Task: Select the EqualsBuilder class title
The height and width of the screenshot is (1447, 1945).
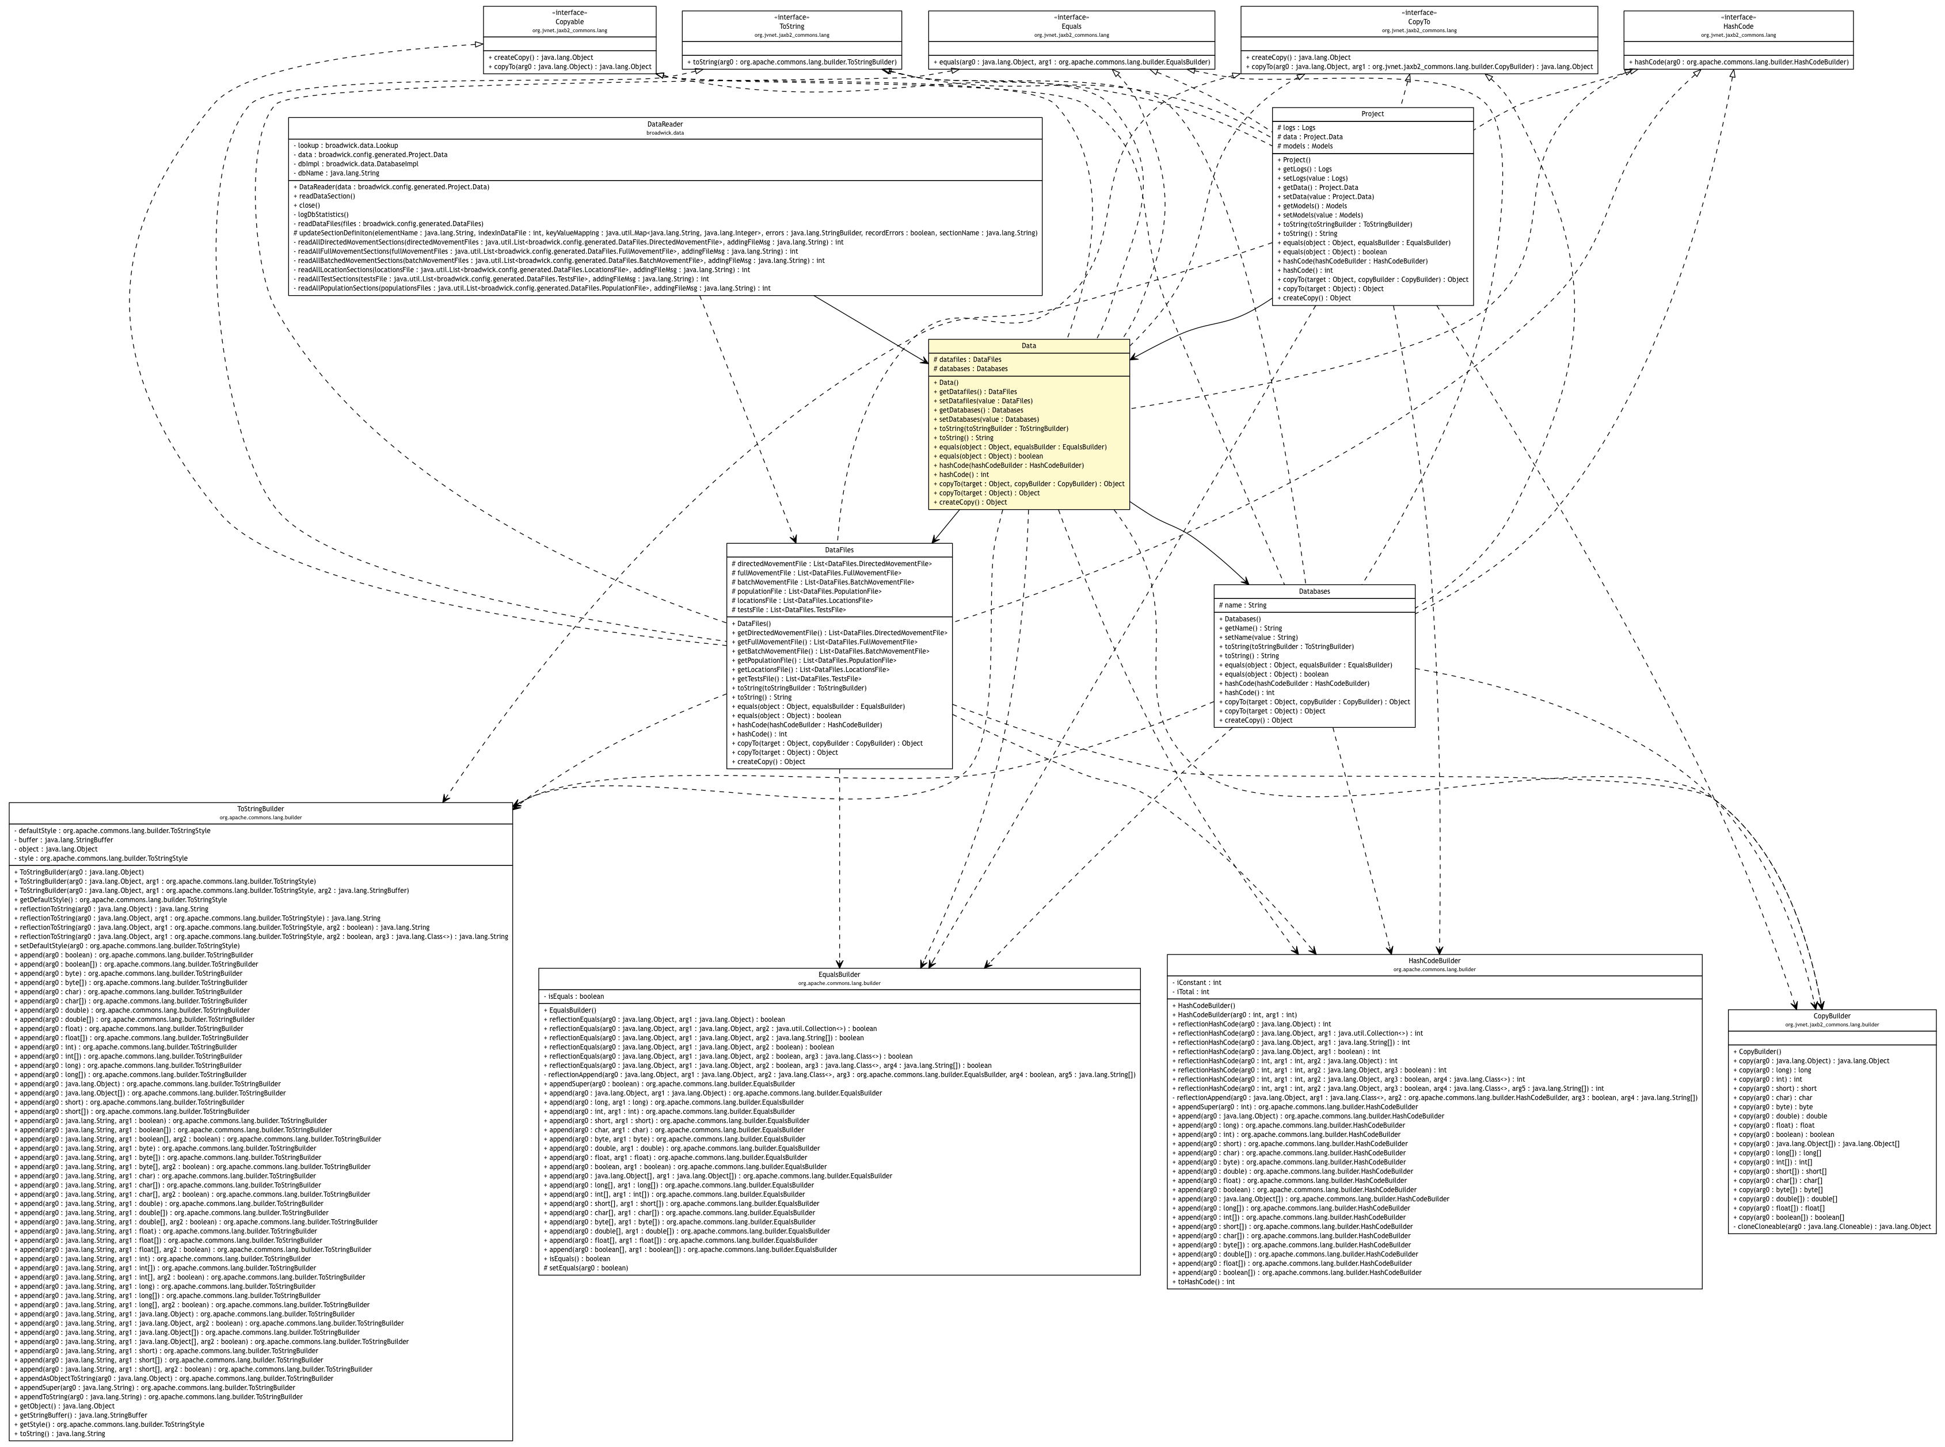Action: pos(839,975)
